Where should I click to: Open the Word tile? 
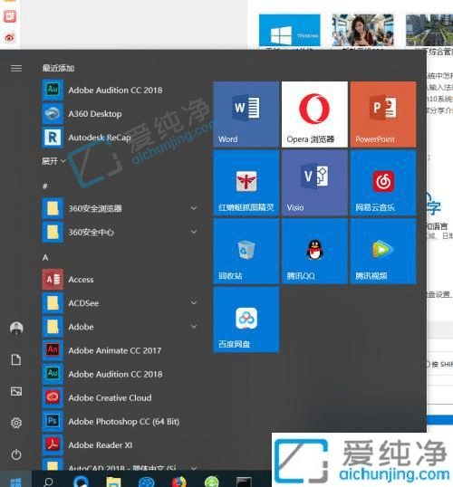246,114
